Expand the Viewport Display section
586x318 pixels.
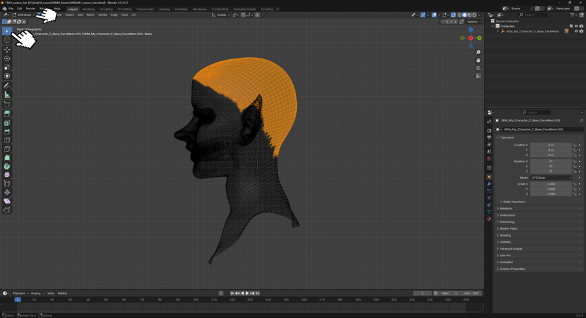(511, 248)
